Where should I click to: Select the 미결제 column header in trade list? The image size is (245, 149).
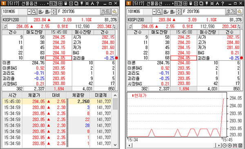(x=100, y=95)
